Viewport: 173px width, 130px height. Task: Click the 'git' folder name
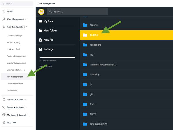pyautogui.click(x=91, y=94)
